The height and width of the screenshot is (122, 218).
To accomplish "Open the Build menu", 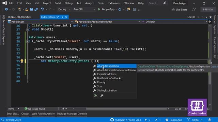I will point(58,3).
